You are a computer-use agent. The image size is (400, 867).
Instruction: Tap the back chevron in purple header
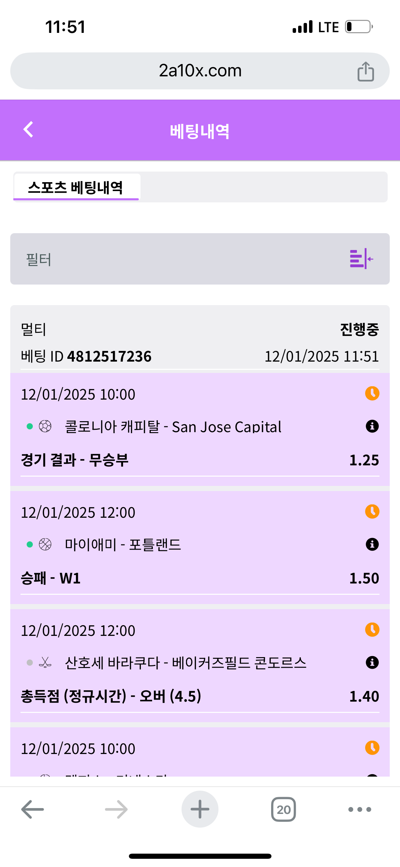[x=28, y=129]
